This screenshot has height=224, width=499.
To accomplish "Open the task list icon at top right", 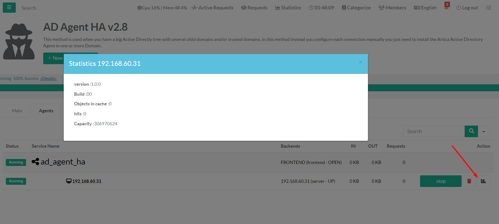I will pos(488,8).
